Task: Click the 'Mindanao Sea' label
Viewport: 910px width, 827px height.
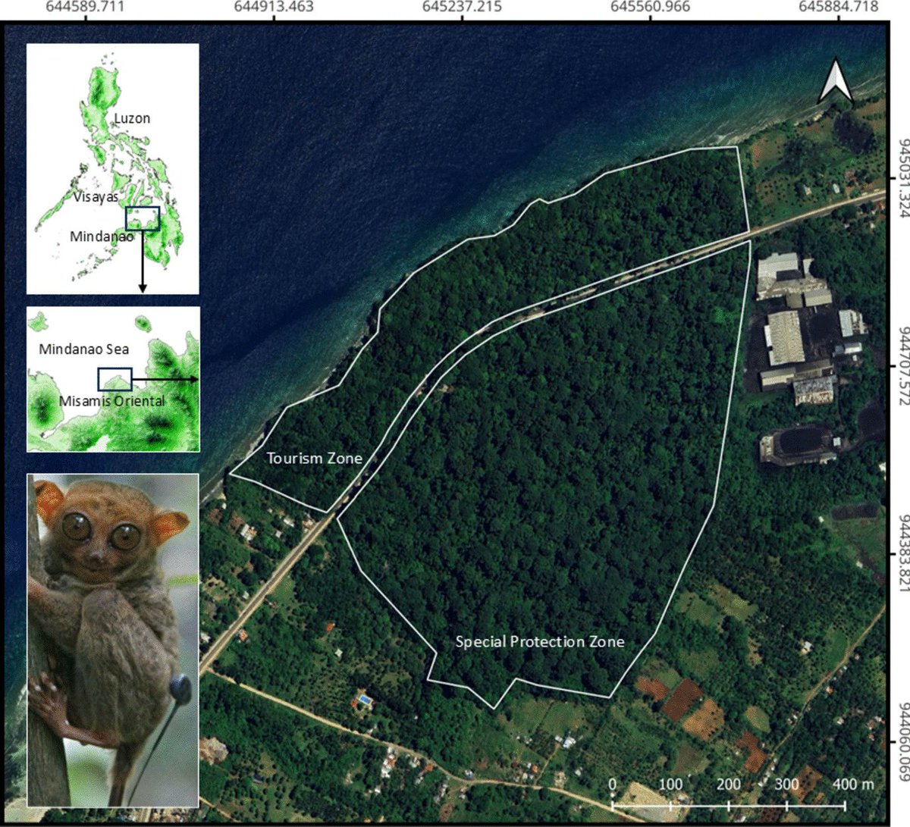Action: click(84, 349)
